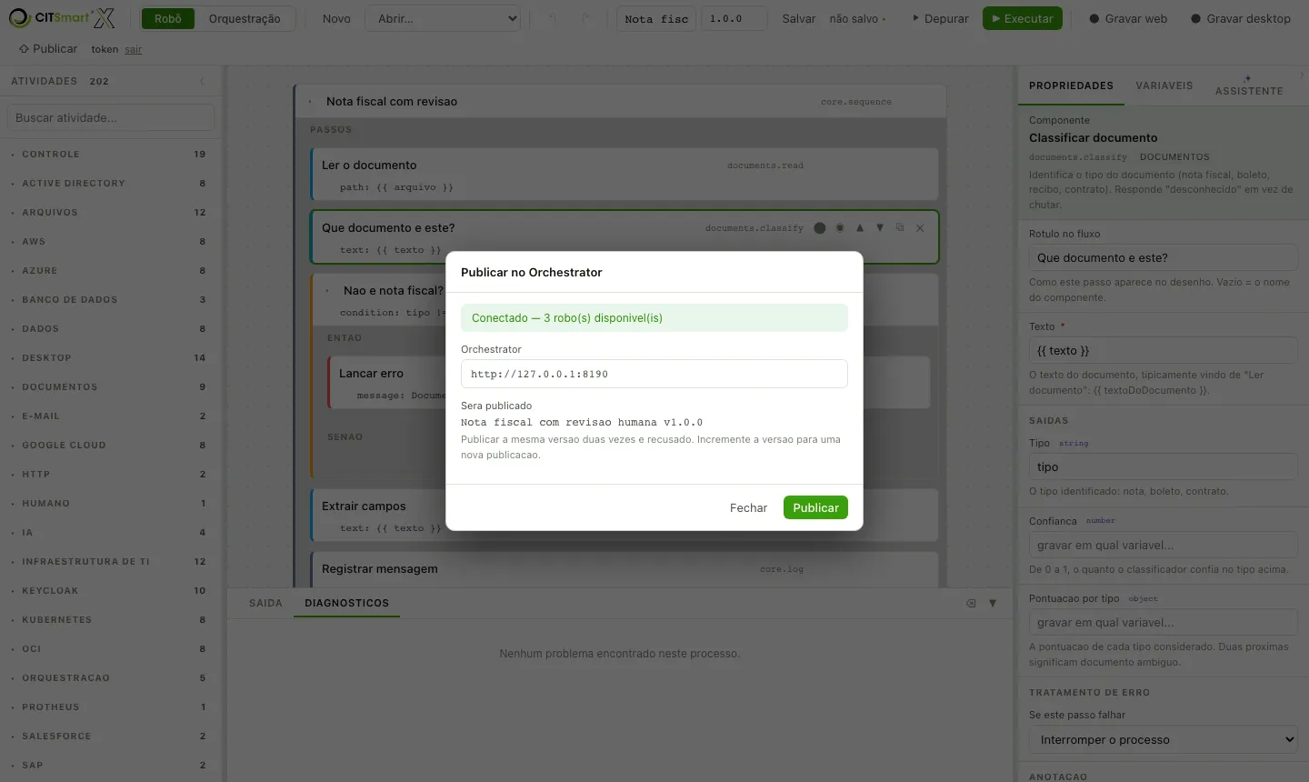Duplicate the 'Que documento e este?' step

(x=900, y=228)
